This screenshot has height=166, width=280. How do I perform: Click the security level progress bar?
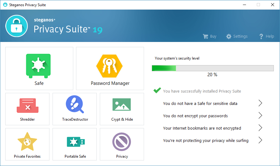213,68
